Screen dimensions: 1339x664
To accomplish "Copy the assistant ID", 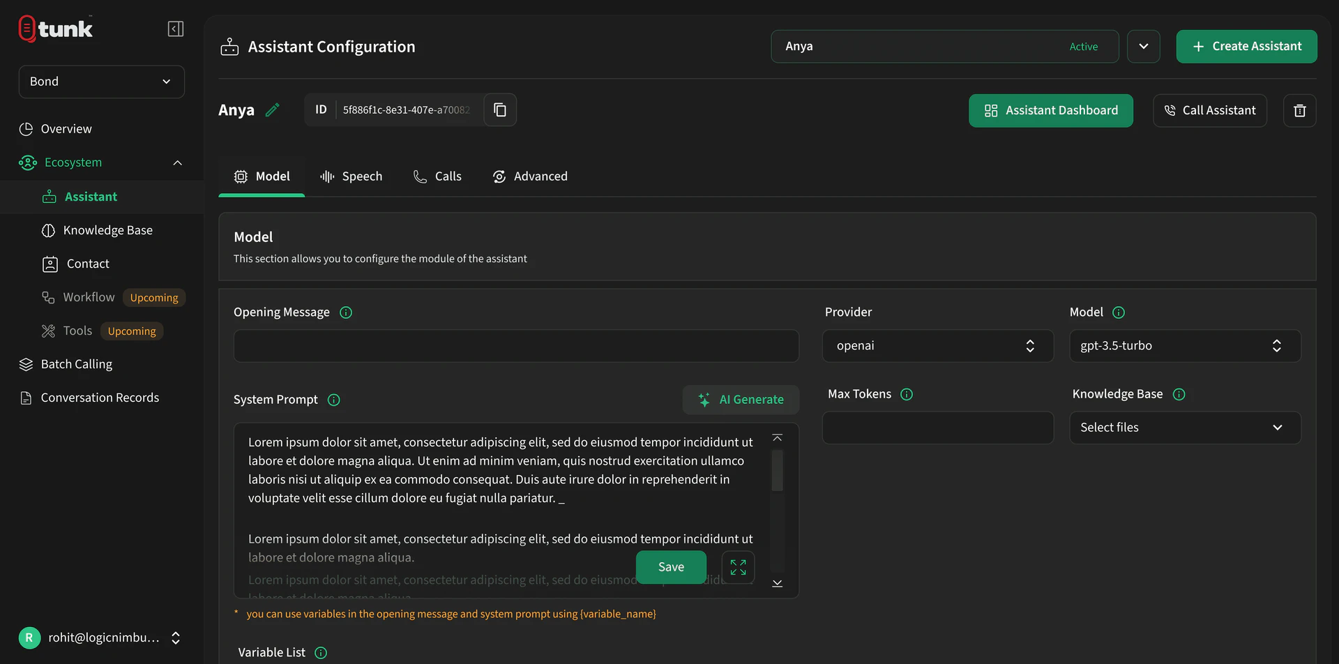I will coord(500,110).
